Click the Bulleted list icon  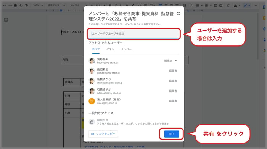tap(198, 5)
